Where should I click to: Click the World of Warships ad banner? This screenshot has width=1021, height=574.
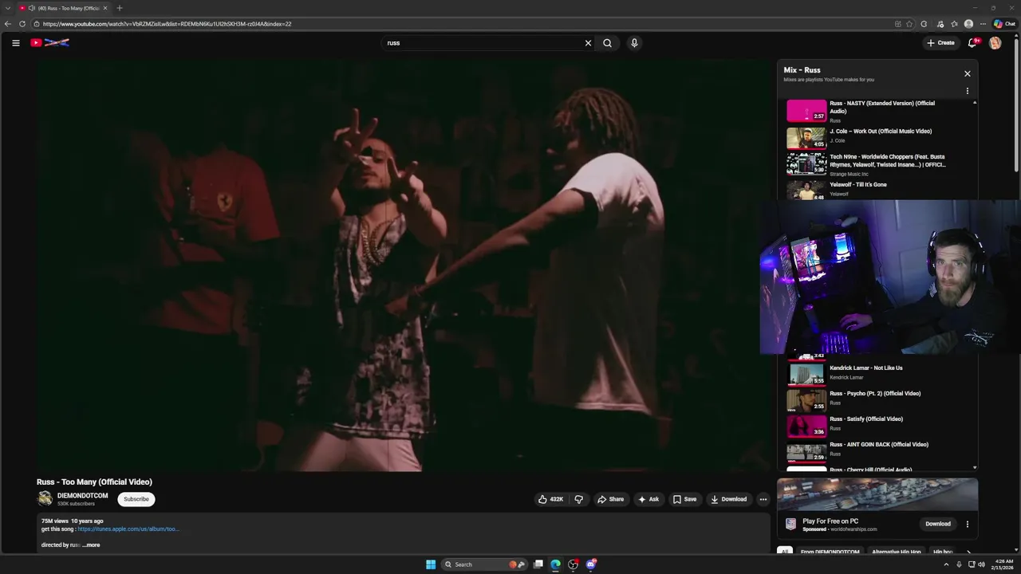point(877,494)
